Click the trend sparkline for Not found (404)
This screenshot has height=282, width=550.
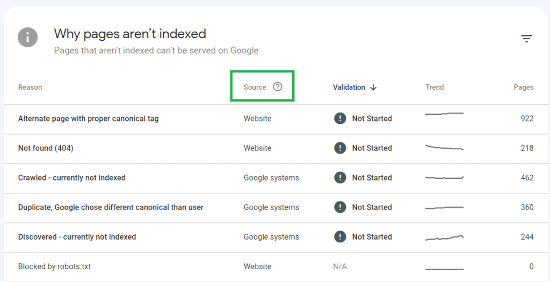click(x=444, y=147)
